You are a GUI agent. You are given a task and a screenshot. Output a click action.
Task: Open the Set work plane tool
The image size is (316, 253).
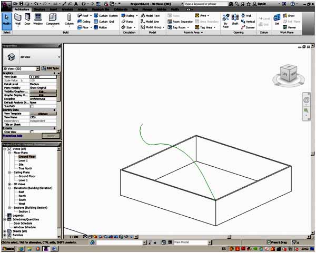(x=276, y=19)
